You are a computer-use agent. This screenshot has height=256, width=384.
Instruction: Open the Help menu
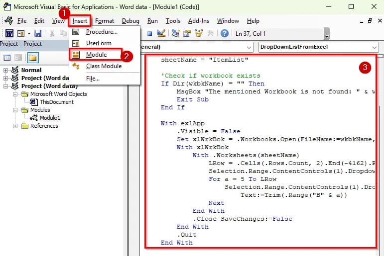253,21
